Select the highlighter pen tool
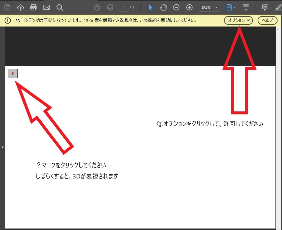Image resolution: width=282 pixels, height=230 pixels. tap(278, 7)
